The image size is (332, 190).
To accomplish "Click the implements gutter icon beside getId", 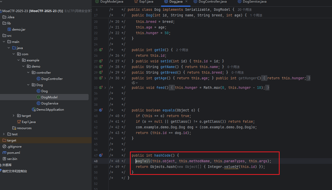I will (101, 50).
